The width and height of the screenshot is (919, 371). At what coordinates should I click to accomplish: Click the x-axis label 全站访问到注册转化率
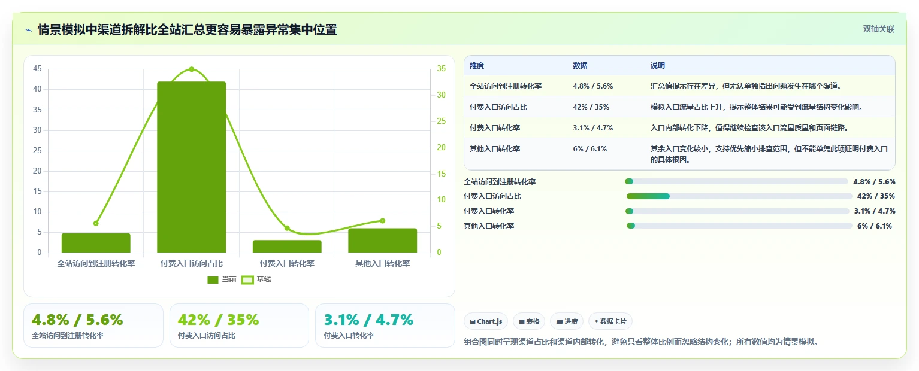[96, 263]
